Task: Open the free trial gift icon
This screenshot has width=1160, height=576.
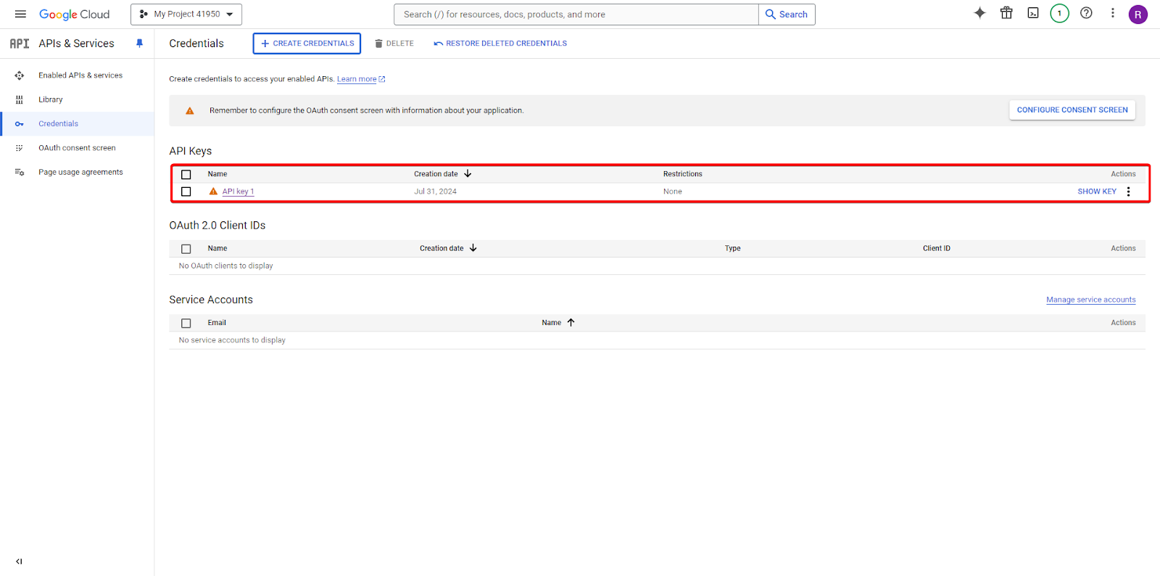Action: [1006, 13]
